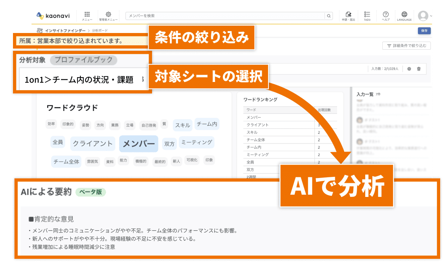Click the kaonavi logo
This screenshot has width=445, height=267.
[x=53, y=16]
